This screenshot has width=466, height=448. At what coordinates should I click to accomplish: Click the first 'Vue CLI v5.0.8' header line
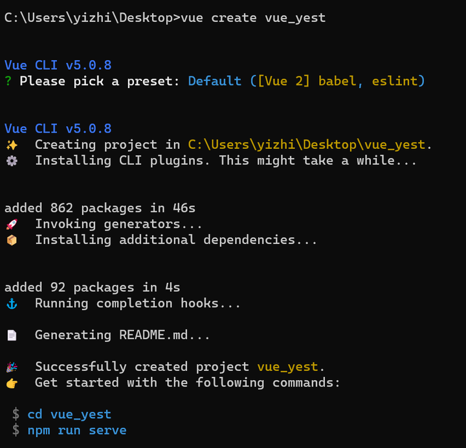(58, 65)
